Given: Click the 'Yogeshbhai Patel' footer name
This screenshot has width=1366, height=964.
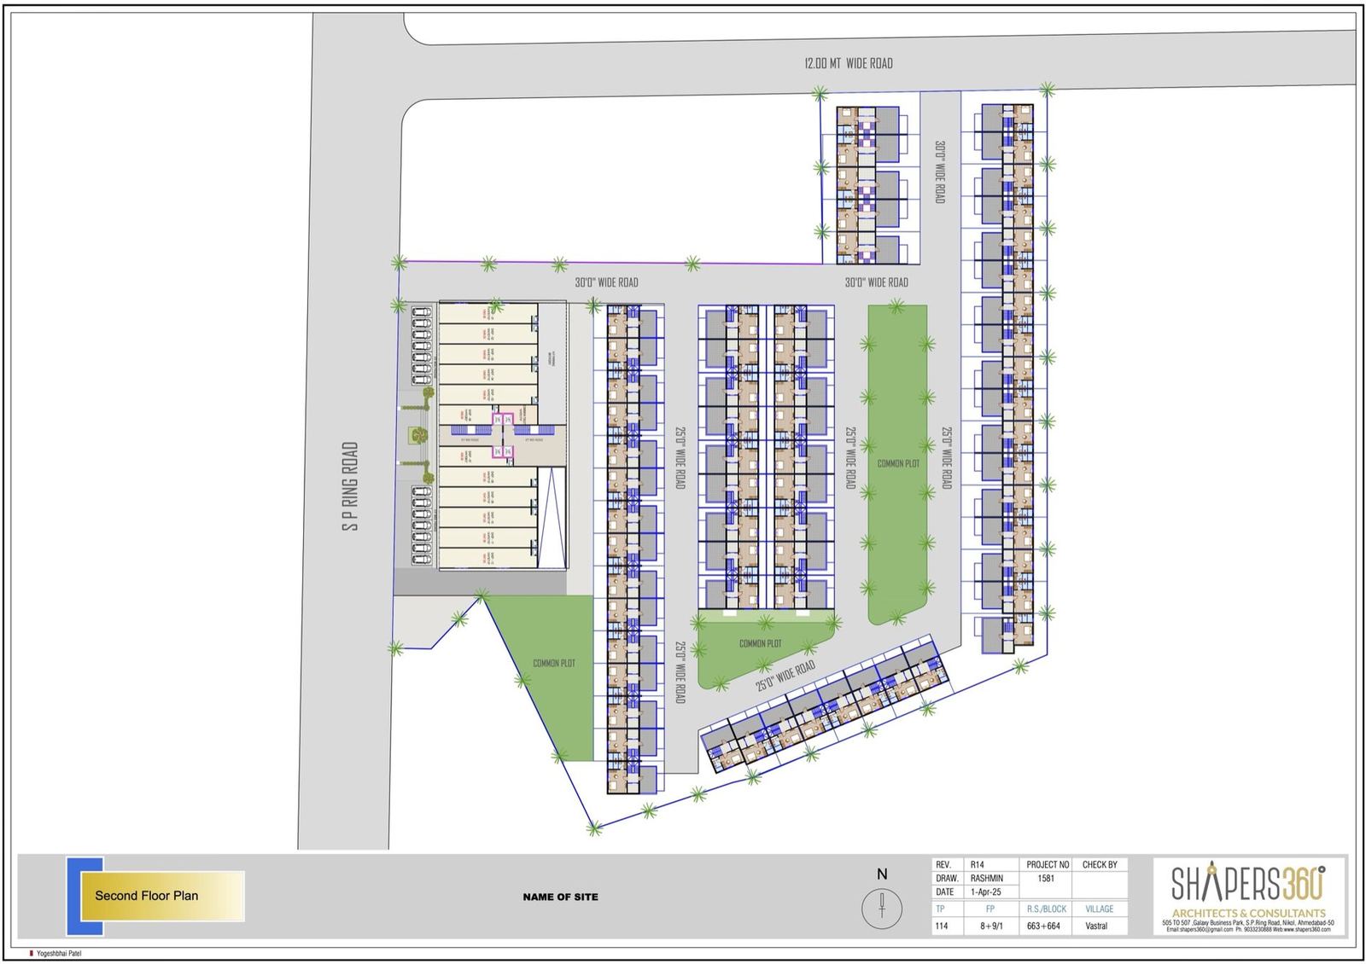Looking at the screenshot, I should (60, 953).
